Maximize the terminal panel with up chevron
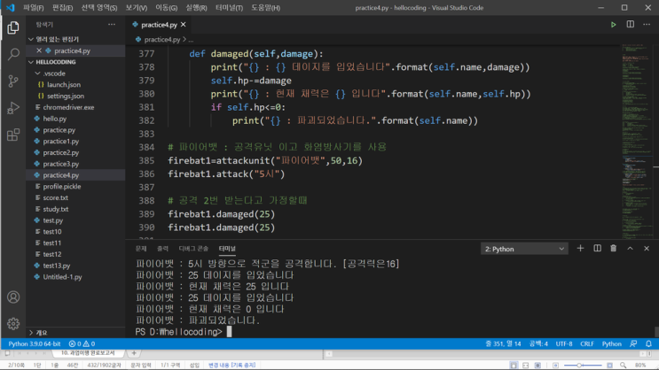This screenshot has width=659, height=370. click(630, 249)
